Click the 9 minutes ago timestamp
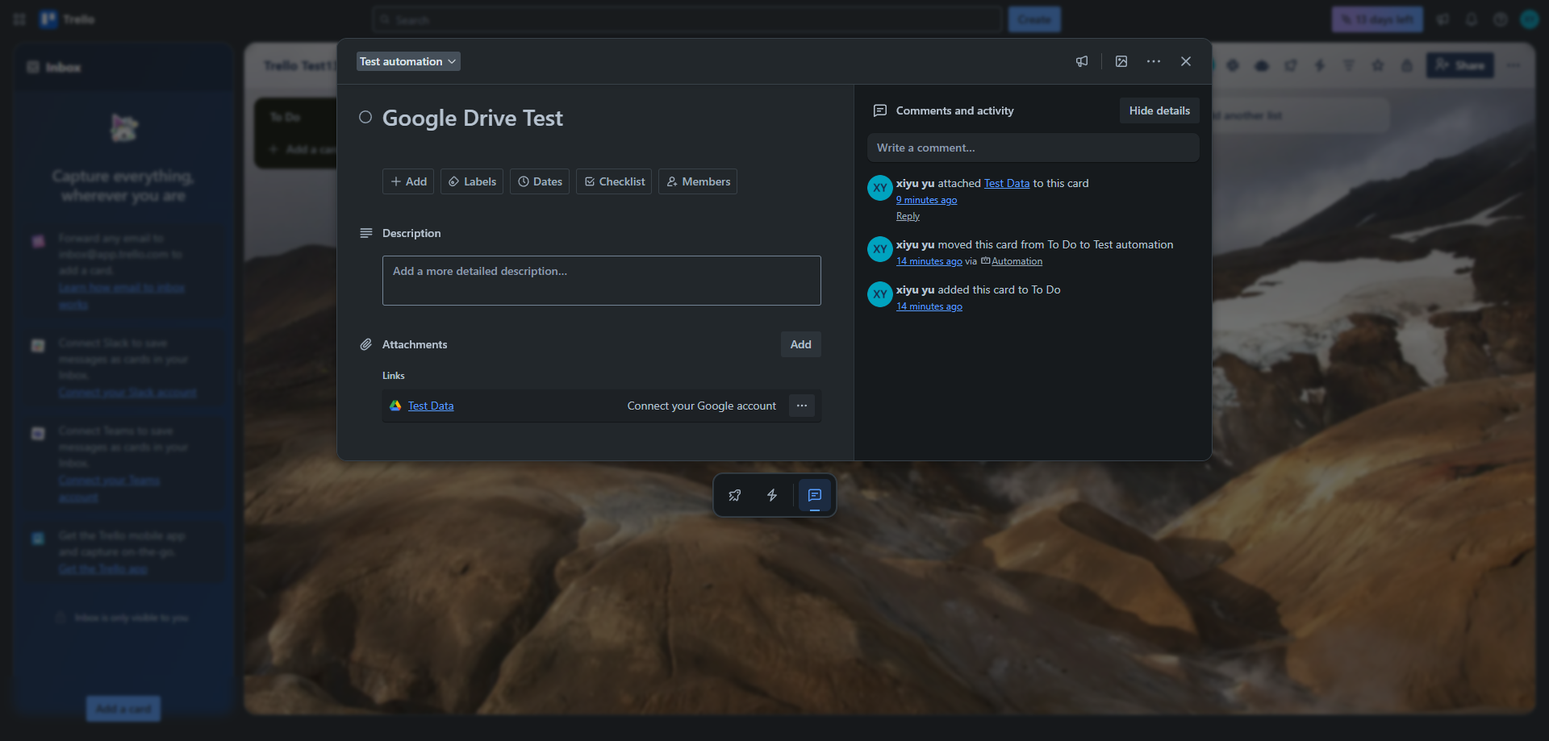 click(x=926, y=200)
